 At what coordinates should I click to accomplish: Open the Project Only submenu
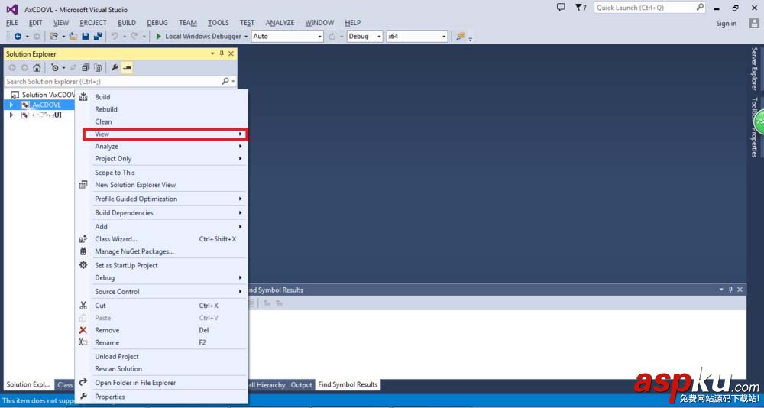pos(162,158)
